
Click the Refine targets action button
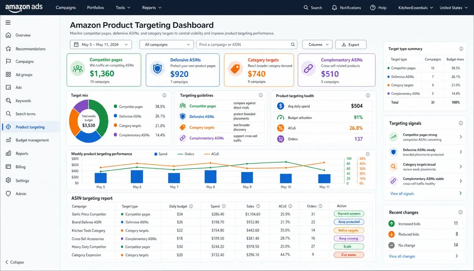click(349, 230)
